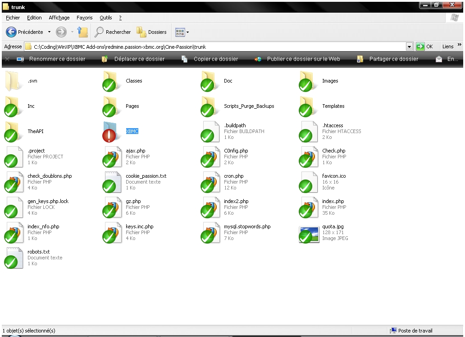Expand the Liens links toolbar chevron
This screenshot has height=337, width=465.
tap(459, 45)
